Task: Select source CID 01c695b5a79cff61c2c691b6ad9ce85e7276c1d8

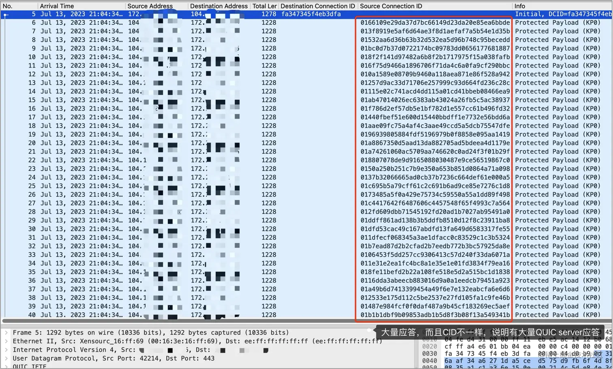Action: point(435,186)
